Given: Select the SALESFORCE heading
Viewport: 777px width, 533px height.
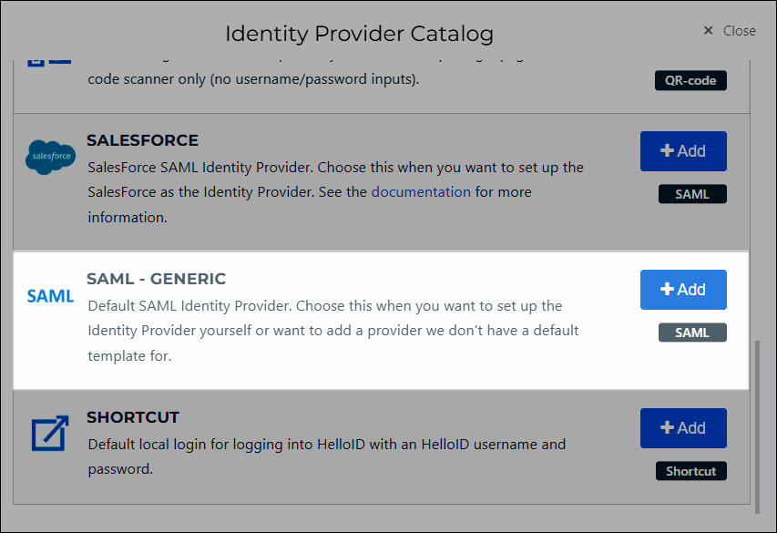Looking at the screenshot, I should (x=143, y=140).
